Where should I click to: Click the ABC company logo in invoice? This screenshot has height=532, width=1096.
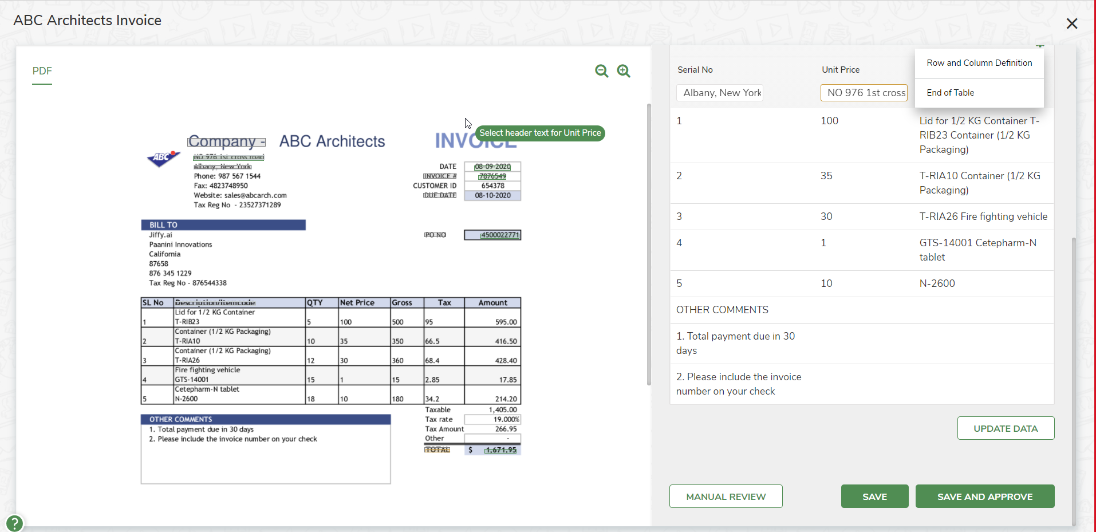(x=163, y=159)
